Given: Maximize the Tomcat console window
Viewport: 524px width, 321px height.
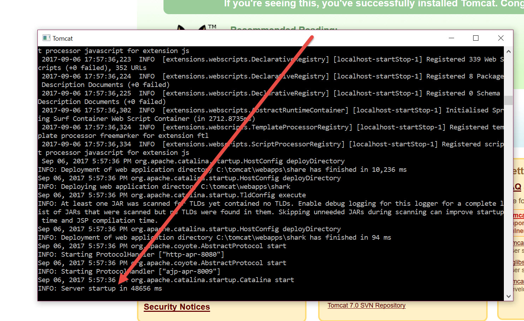Looking at the screenshot, I should (476, 38).
